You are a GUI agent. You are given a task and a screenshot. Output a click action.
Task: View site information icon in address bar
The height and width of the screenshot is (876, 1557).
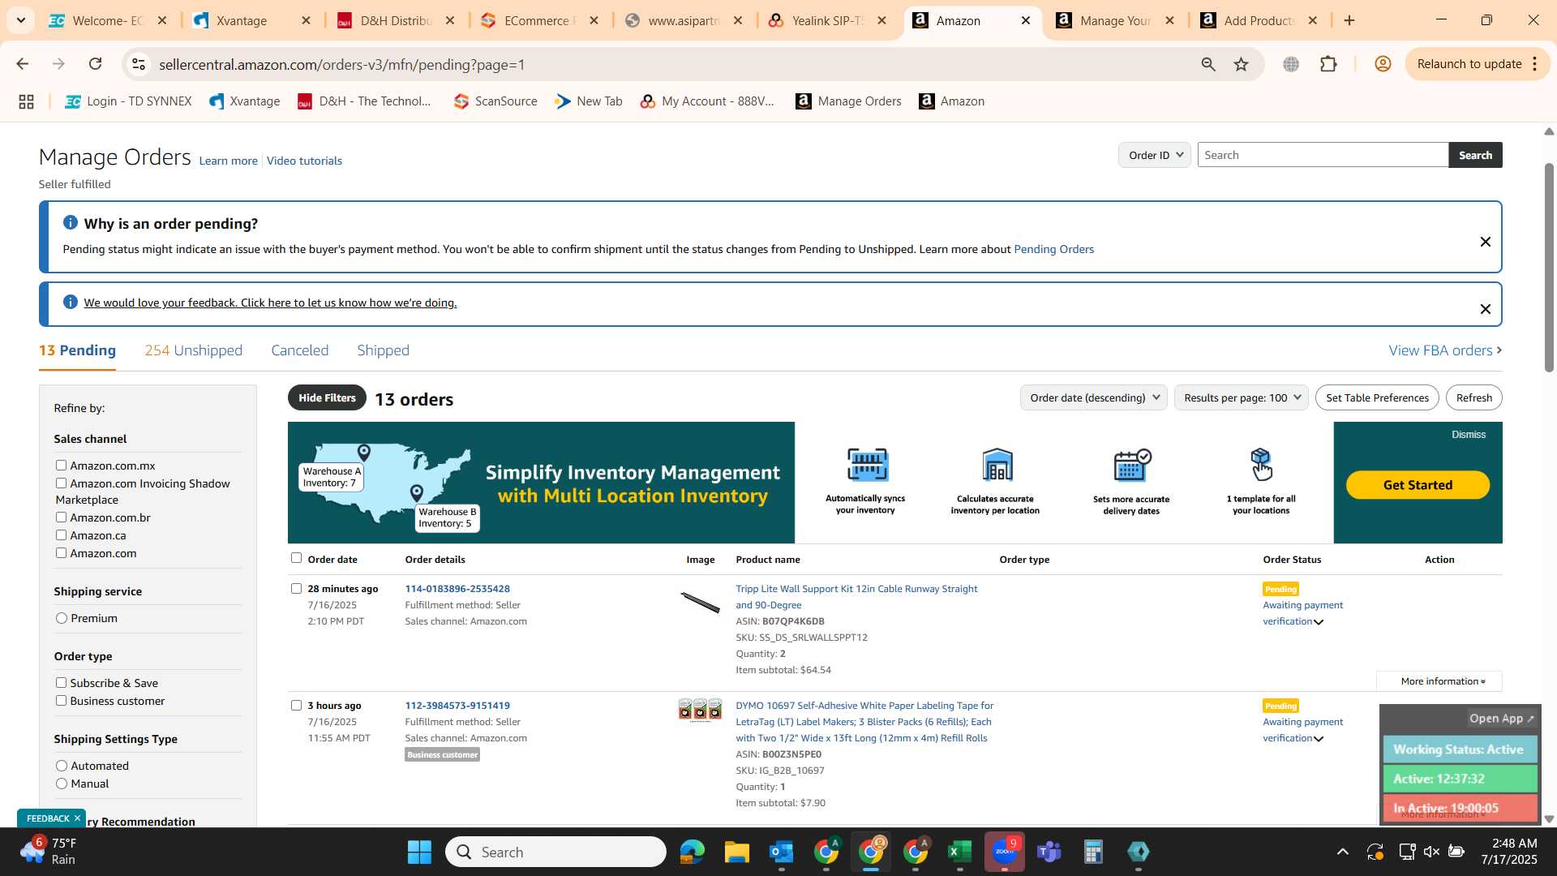coord(139,64)
